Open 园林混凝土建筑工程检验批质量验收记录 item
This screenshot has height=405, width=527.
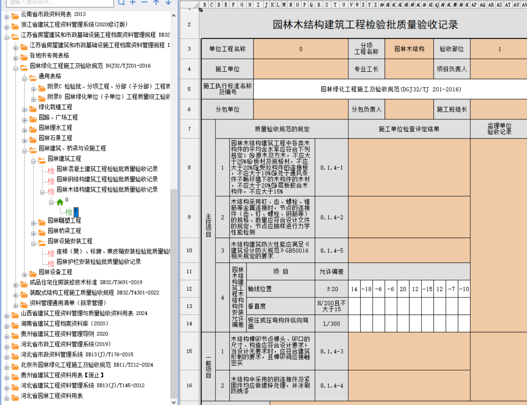[x=107, y=169]
